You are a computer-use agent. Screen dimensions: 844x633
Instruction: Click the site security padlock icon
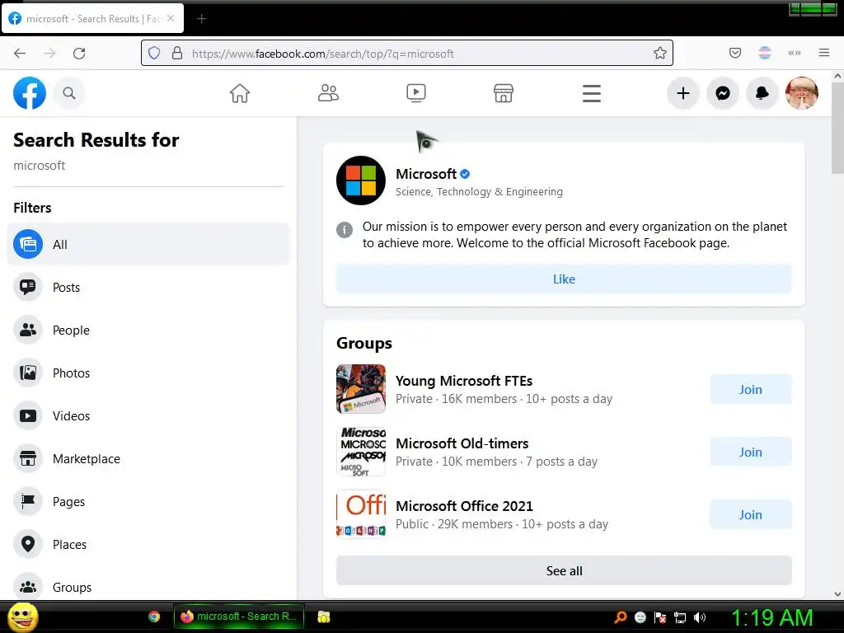pyautogui.click(x=177, y=53)
